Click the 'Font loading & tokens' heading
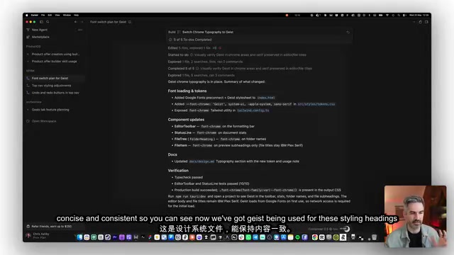Image resolution: width=454 pixels, height=255 pixels. tap(187, 91)
